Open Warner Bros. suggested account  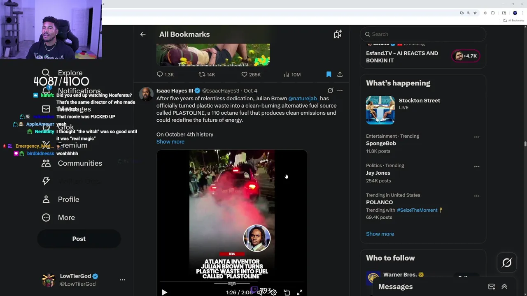pos(399,275)
